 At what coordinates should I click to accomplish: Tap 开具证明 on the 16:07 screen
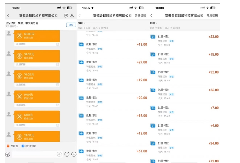coord(140,15)
